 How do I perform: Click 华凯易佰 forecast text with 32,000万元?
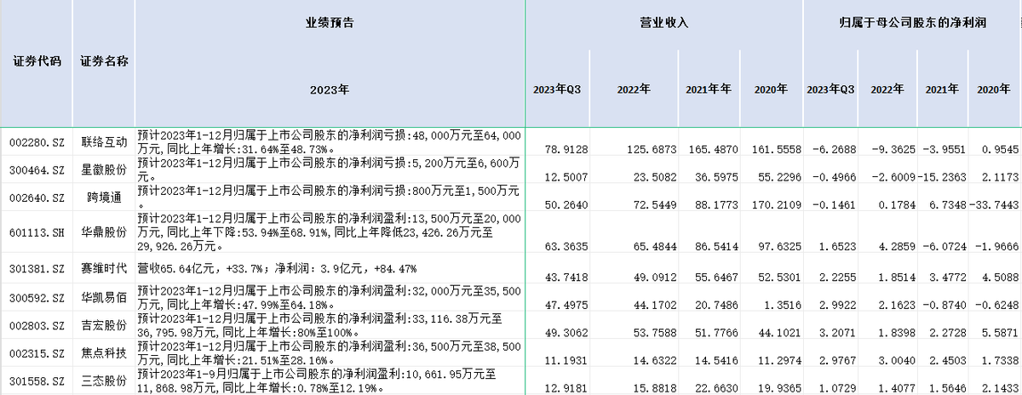(330, 298)
